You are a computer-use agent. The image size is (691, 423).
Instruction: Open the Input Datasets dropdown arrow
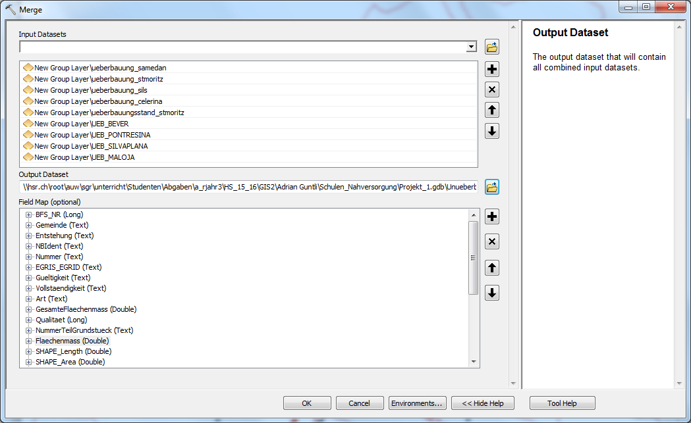coord(471,47)
